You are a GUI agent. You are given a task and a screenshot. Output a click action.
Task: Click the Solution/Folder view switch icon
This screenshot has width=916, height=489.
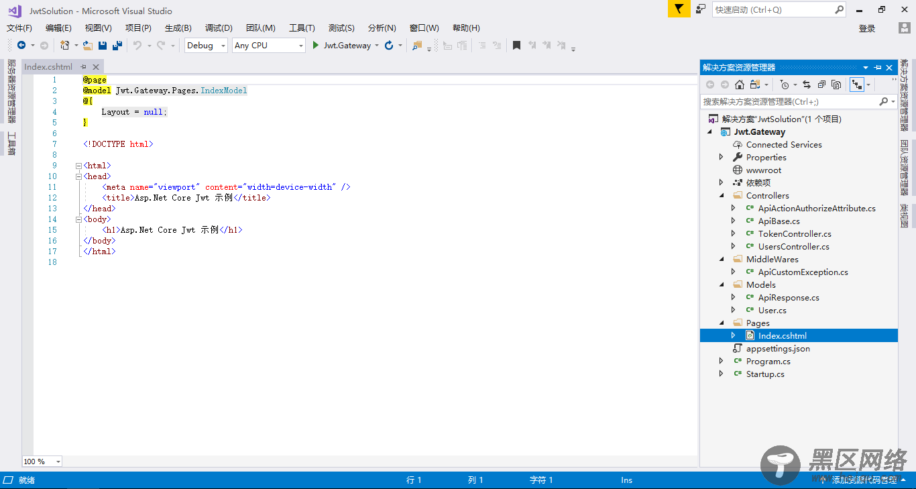[756, 85]
